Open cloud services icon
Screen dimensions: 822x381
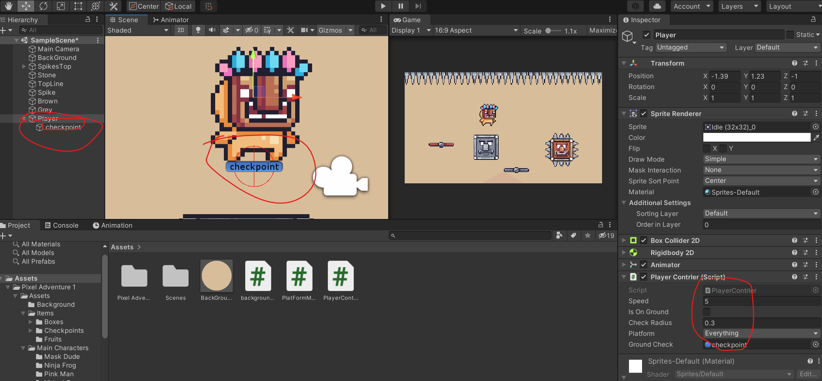point(657,6)
